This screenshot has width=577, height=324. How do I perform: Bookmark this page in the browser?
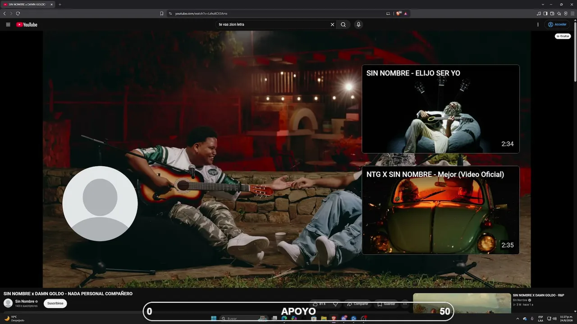(x=161, y=13)
